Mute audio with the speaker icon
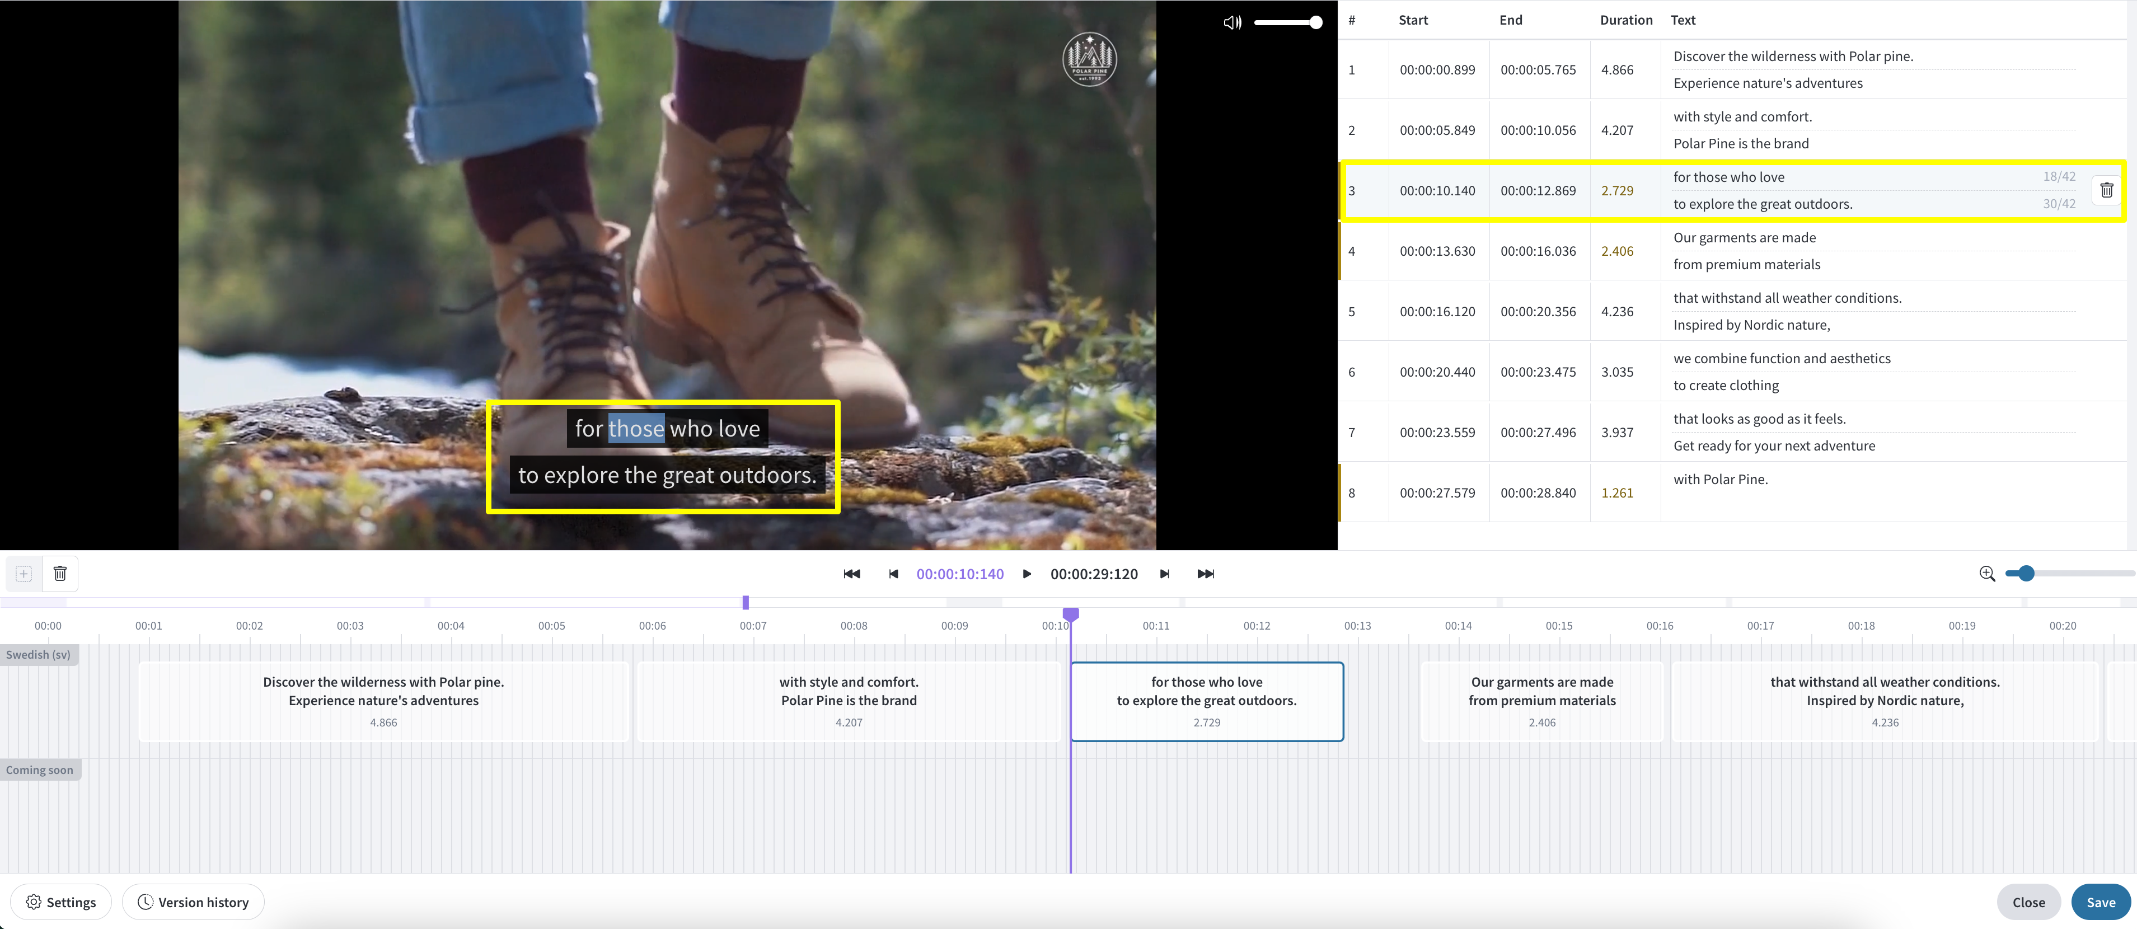 click(1232, 22)
